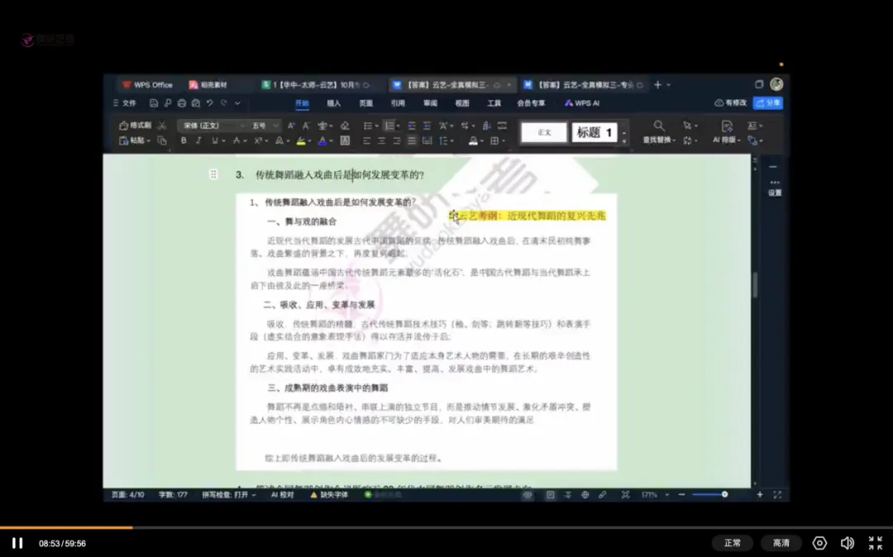This screenshot has height=557, width=893.
Task: Cut the selection with the scissors icon
Action: pos(162,125)
